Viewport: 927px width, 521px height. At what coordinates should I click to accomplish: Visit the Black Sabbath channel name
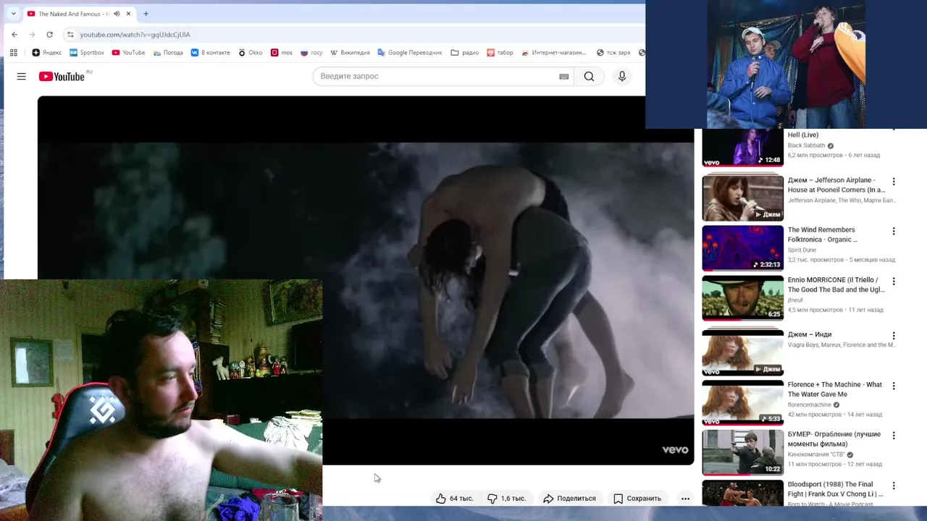(x=806, y=145)
